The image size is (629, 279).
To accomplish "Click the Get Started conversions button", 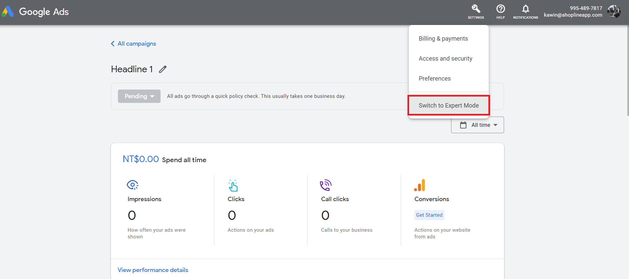I will (x=429, y=215).
